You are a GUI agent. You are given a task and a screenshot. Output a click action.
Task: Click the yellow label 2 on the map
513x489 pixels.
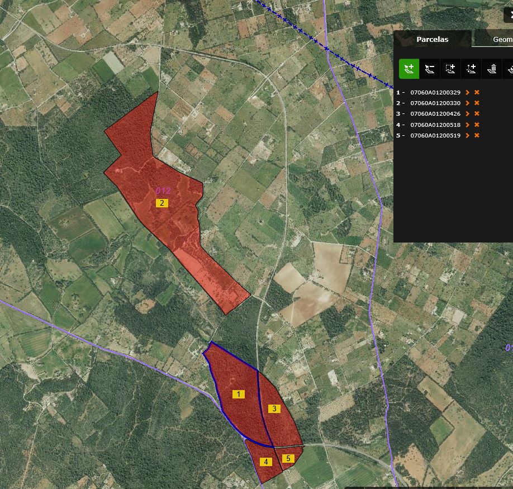[162, 203]
